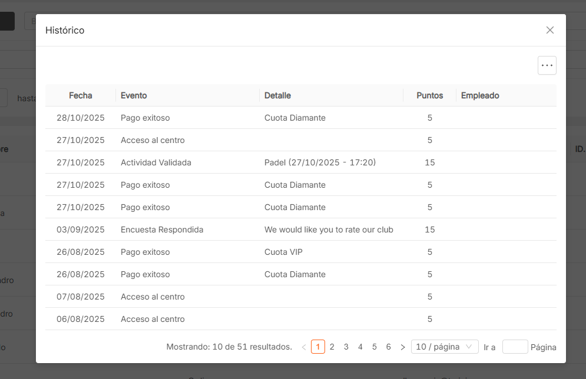Select page 4 in pagination
The height and width of the screenshot is (379, 586).
360,347
